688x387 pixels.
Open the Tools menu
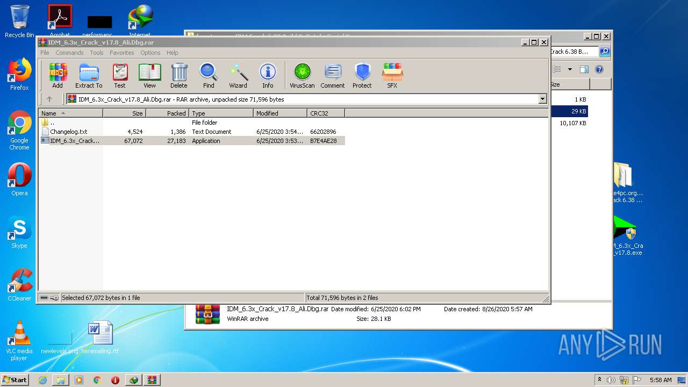[97, 53]
